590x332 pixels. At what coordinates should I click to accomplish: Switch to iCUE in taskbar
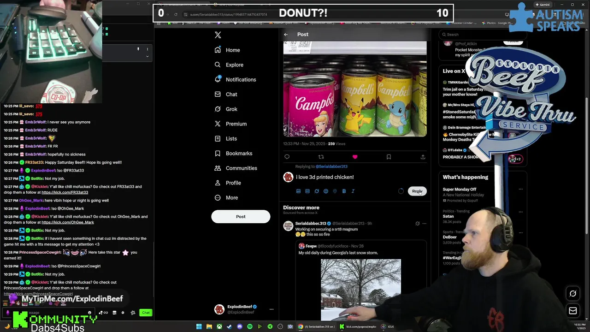[x=388, y=326]
